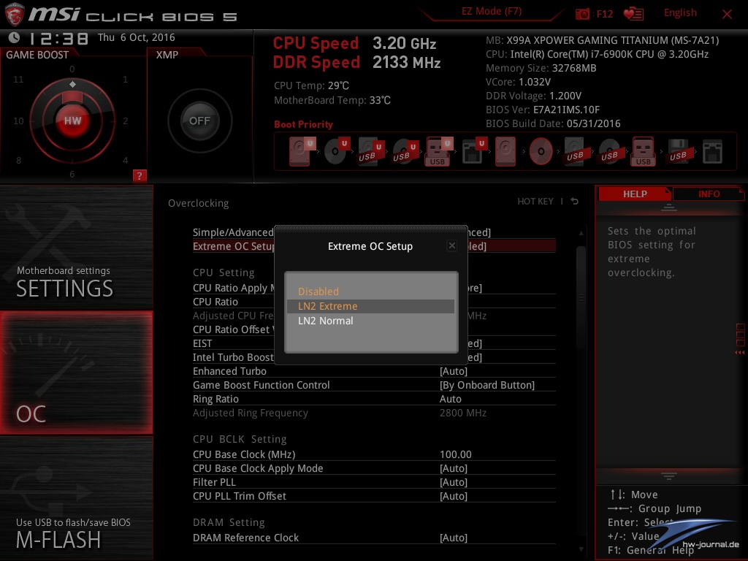Viewport: 748px width, 561px height.
Task: Collapse help panel via top grip handle
Action: tap(669, 207)
